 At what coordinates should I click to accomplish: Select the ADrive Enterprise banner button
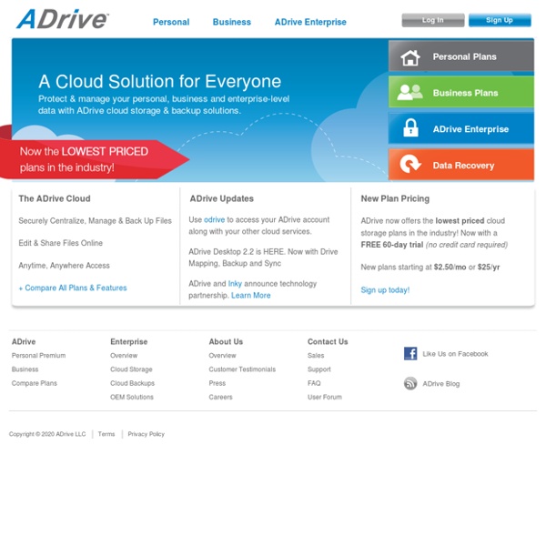(461, 128)
